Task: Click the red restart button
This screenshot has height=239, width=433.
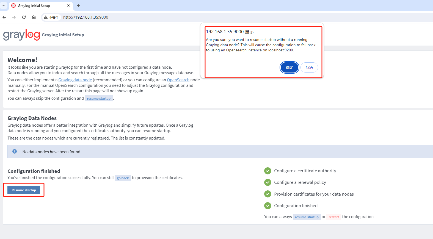Action: [x=334, y=217]
